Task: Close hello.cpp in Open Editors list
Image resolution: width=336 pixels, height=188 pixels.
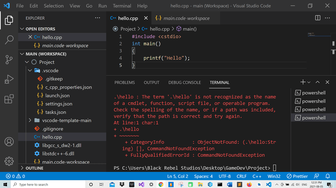Action: (30, 37)
